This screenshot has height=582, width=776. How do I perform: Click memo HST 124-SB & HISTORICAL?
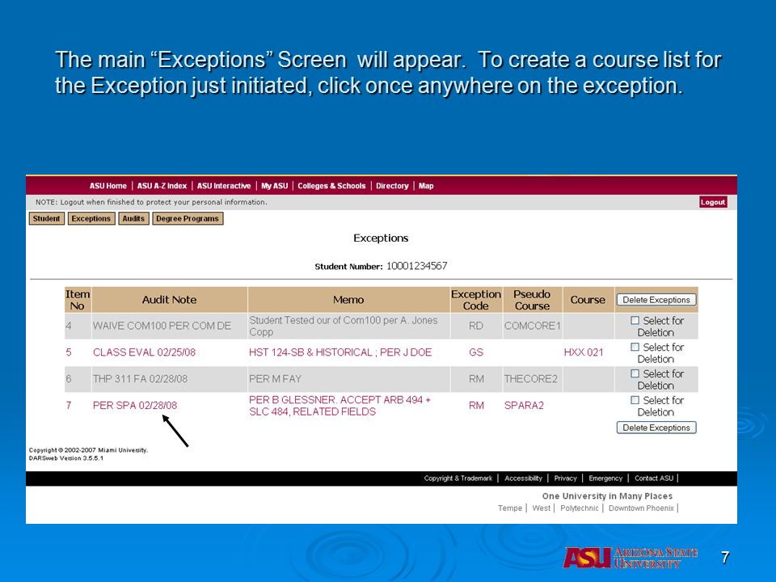(340, 352)
